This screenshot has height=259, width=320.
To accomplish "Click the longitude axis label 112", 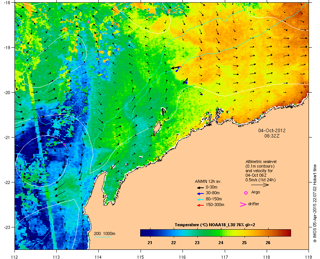I will click(x=14, y=257).
